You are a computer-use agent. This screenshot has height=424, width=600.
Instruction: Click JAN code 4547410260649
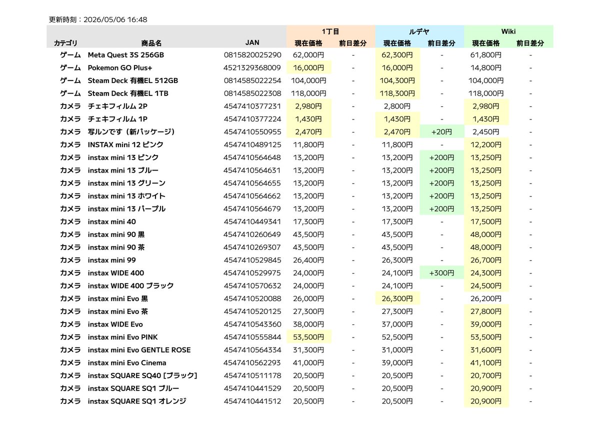pos(252,234)
